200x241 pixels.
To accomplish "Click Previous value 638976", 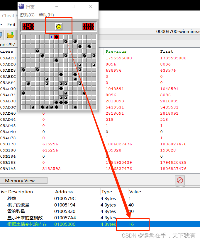I will click(x=113, y=70).
